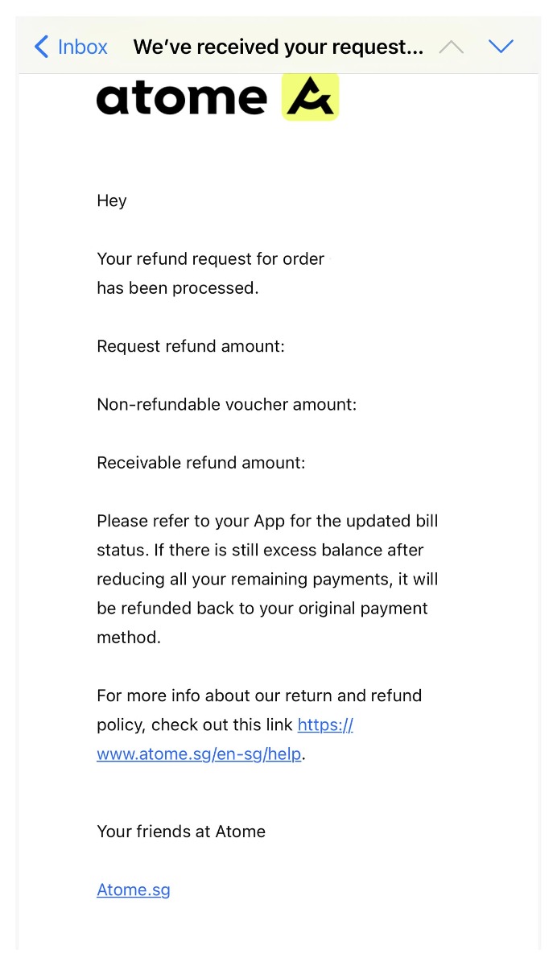Visit the Atome.sg link at the bottom
Image resolution: width=557 pixels, height=966 pixels.
pos(133,890)
